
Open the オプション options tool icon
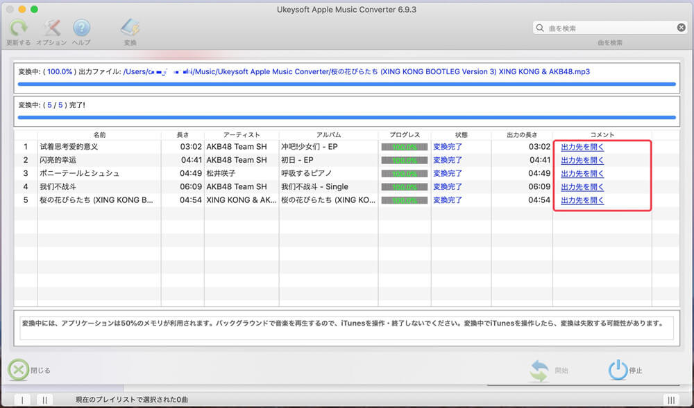pyautogui.click(x=51, y=28)
